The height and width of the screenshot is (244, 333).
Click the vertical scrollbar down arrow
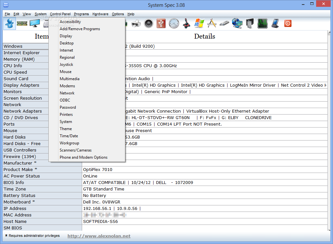pyautogui.click(x=329, y=229)
